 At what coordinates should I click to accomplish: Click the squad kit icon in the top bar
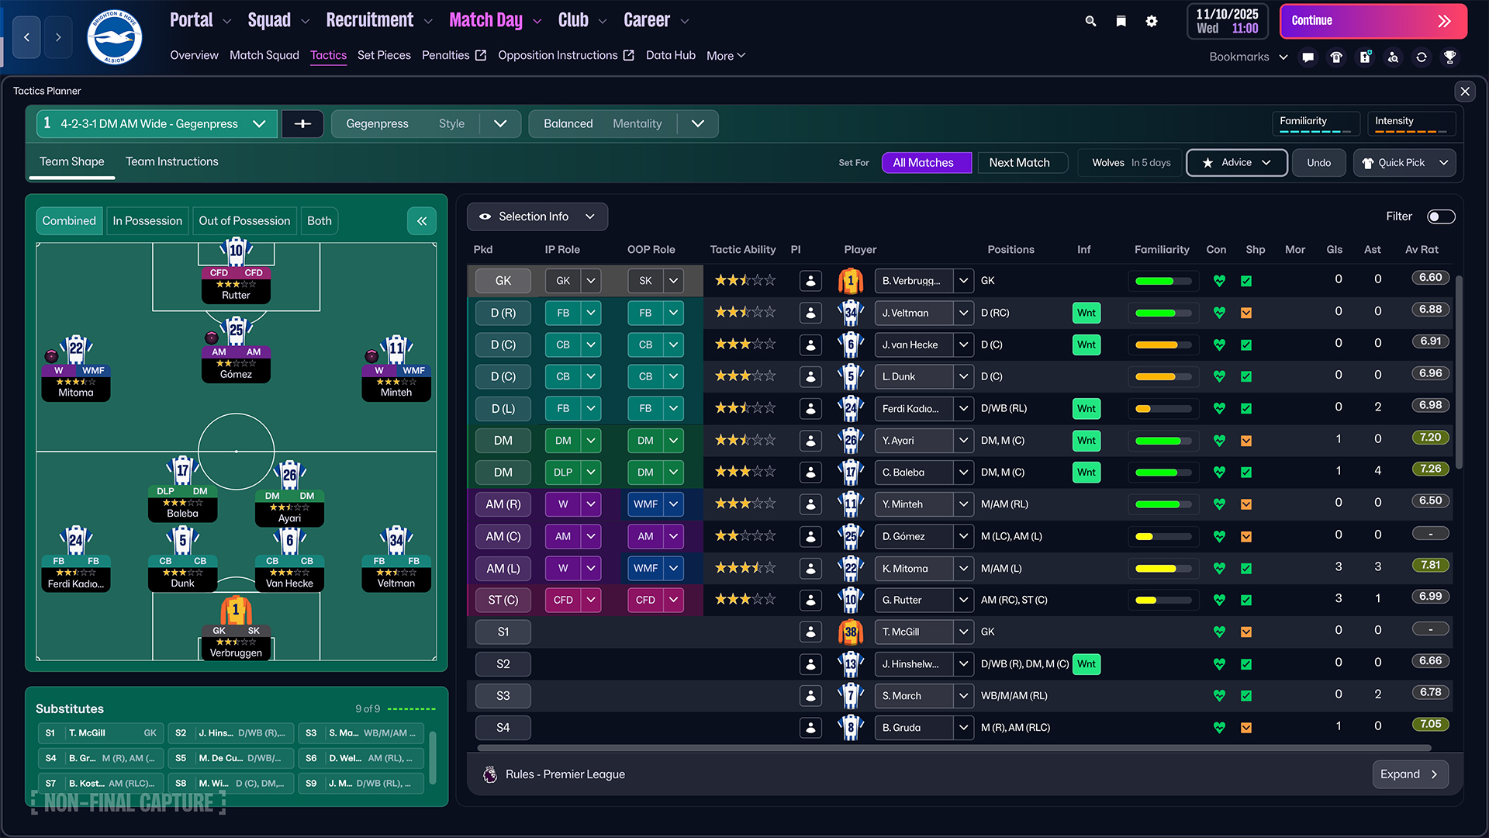(x=1336, y=57)
